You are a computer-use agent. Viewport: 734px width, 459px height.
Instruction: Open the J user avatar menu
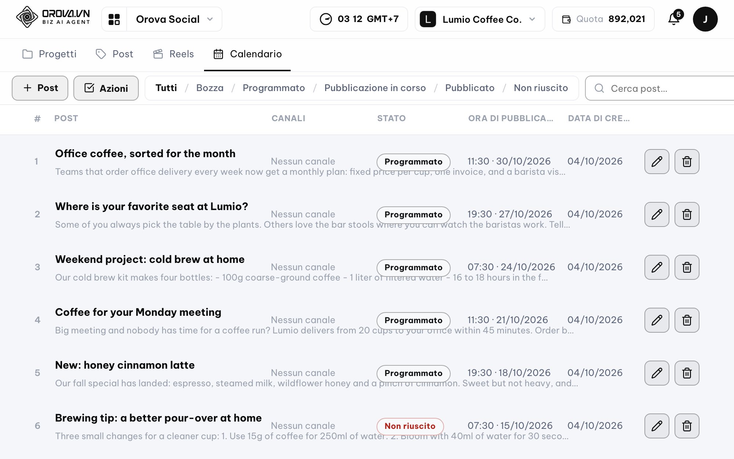click(705, 19)
